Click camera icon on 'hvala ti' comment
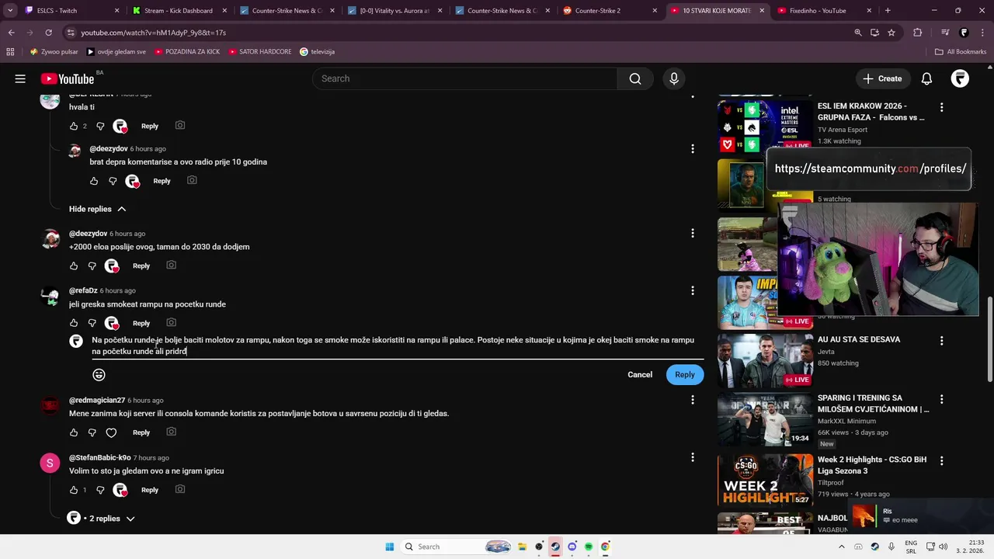 click(180, 125)
